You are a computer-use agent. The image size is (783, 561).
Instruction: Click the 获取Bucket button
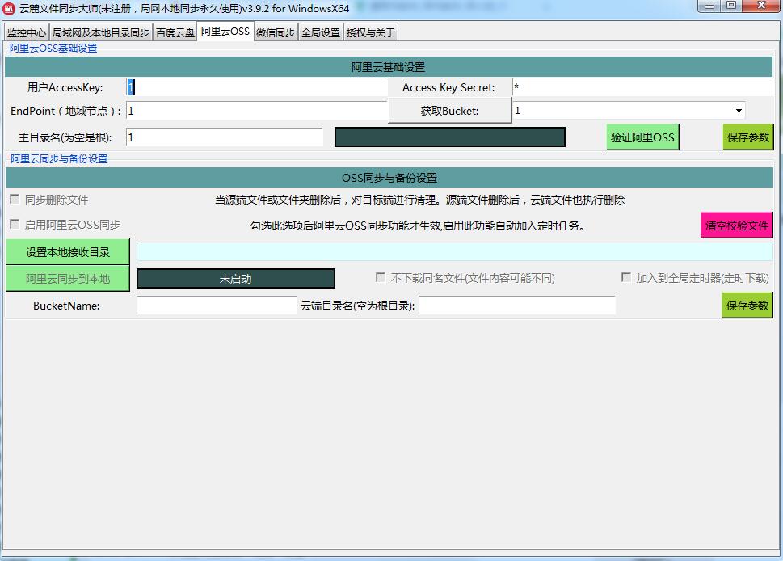(x=449, y=111)
